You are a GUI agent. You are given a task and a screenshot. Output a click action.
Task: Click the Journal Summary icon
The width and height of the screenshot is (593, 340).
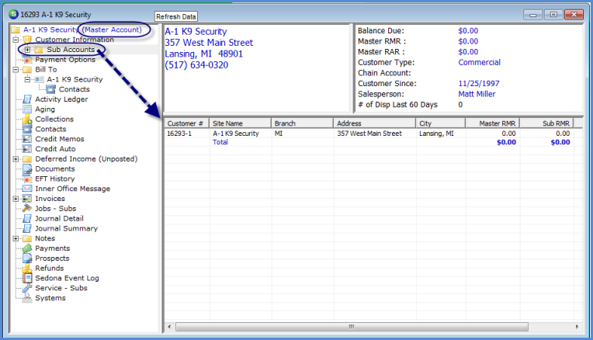coord(27,228)
